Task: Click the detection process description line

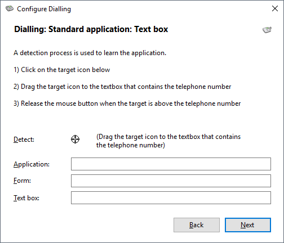Action: click(90, 53)
